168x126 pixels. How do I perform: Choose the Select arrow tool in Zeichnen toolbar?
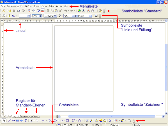[x=4, y=121]
